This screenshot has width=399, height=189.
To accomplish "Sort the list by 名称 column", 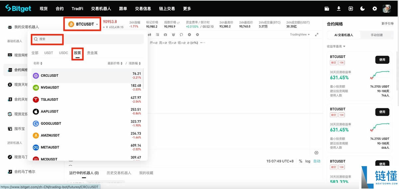I will 38,63.
